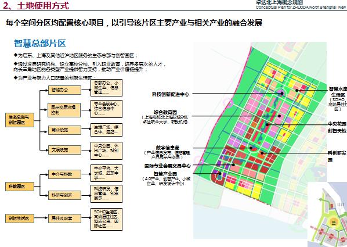This screenshot has height=247, width=347.
Task: Click the 综合教育园 map label
Action: tap(165, 112)
